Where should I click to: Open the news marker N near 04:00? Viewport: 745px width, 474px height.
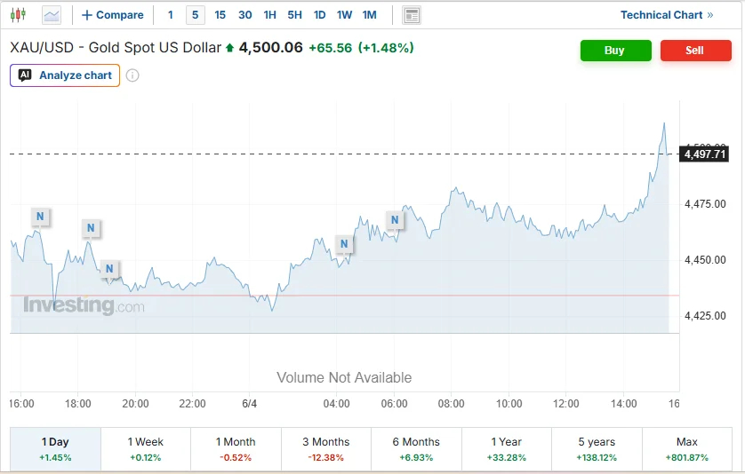[344, 244]
